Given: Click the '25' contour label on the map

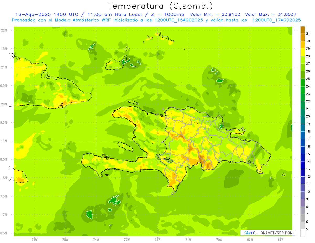Looking at the screenshot, I should pyautogui.click(x=115, y=204).
